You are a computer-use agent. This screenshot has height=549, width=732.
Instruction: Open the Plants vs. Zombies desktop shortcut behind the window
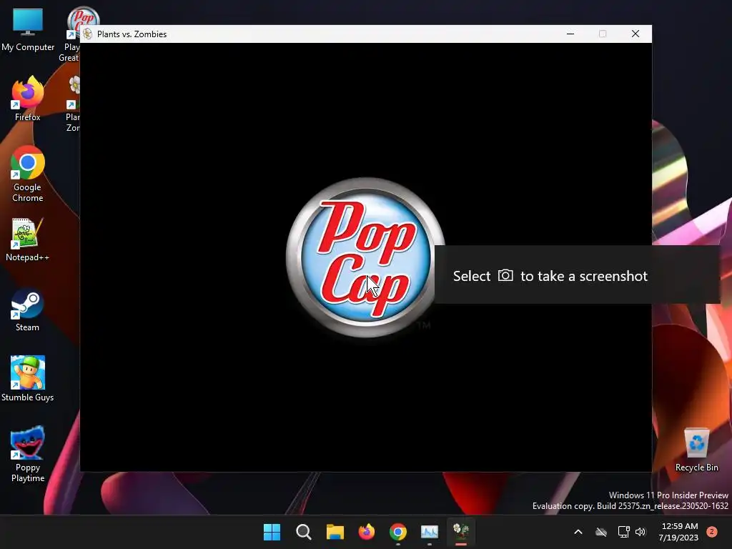tap(73, 104)
